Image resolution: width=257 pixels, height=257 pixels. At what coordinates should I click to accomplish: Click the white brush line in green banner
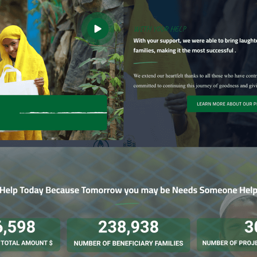[63, 113]
